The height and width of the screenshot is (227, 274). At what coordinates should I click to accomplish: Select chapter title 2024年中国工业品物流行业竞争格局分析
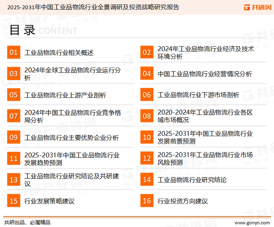click(73, 116)
